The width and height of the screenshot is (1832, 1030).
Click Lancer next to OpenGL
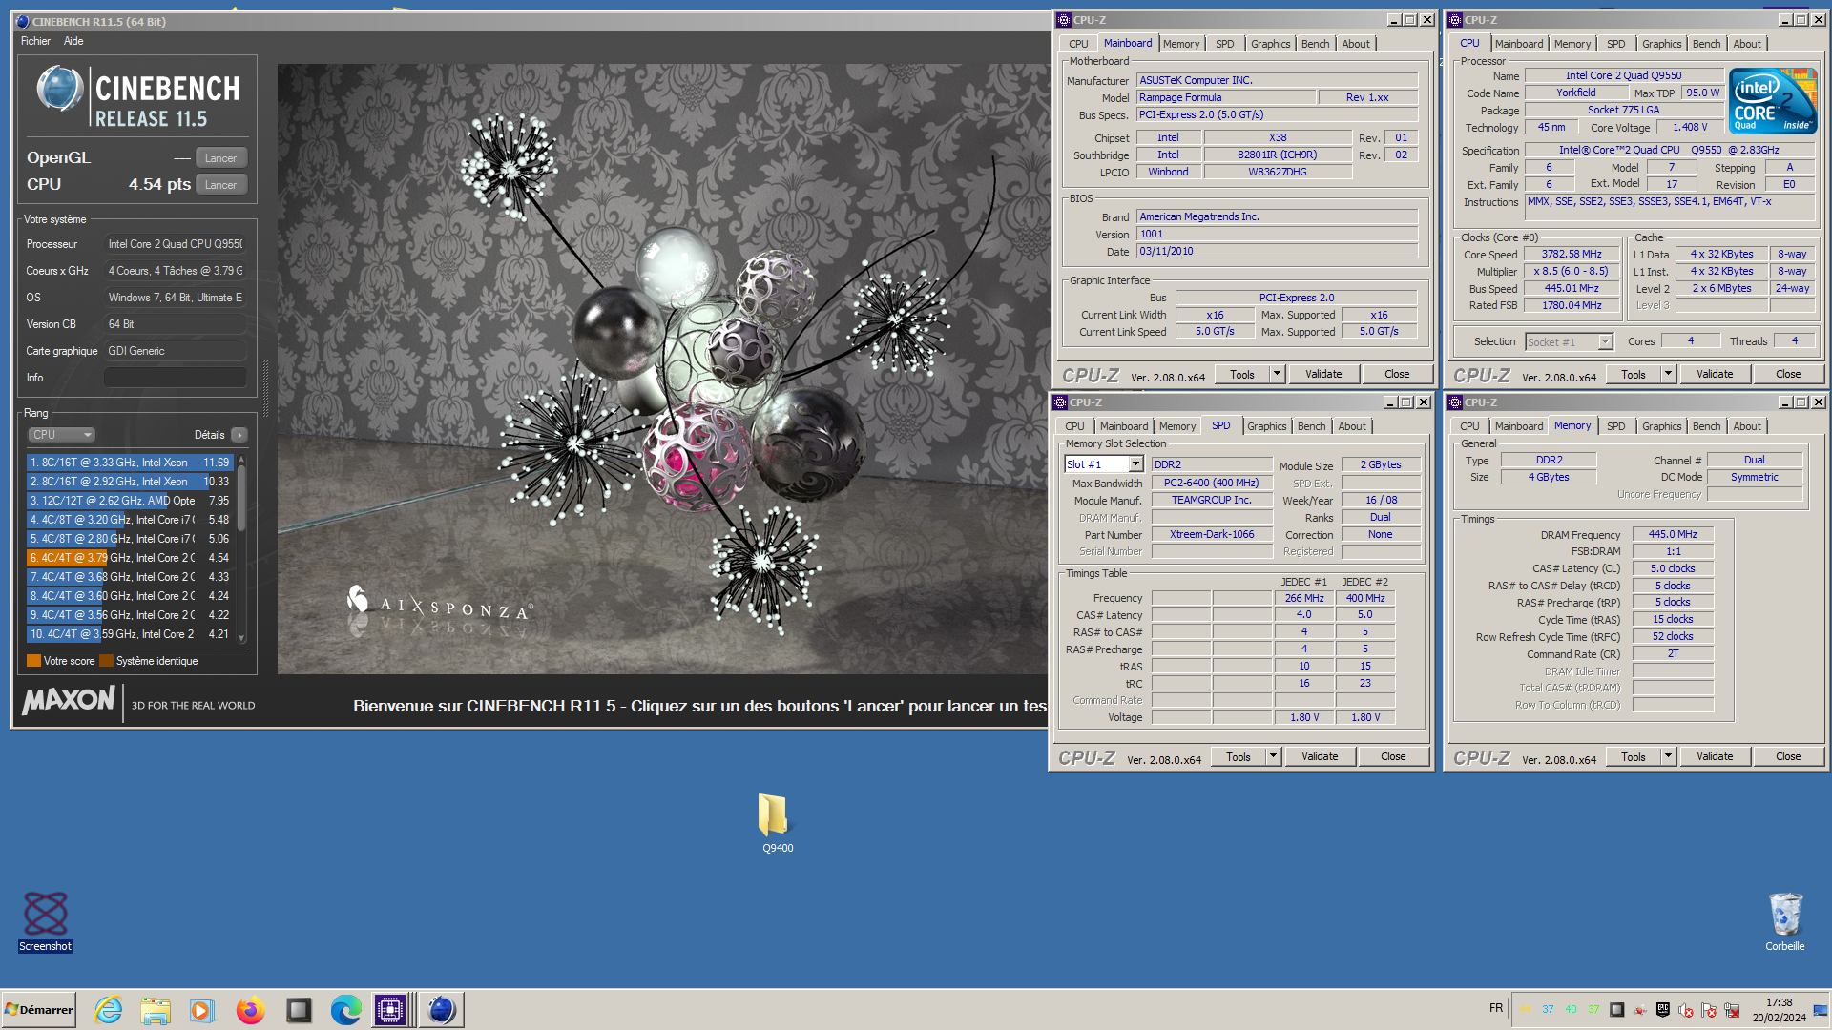(220, 158)
